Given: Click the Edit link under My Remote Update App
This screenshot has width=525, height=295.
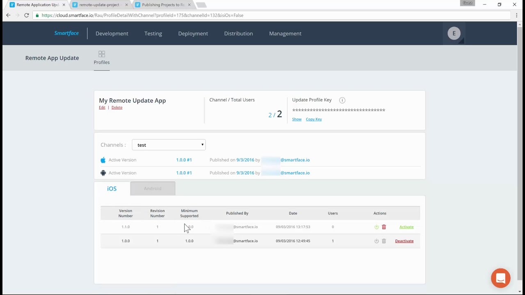Looking at the screenshot, I should click(x=102, y=107).
